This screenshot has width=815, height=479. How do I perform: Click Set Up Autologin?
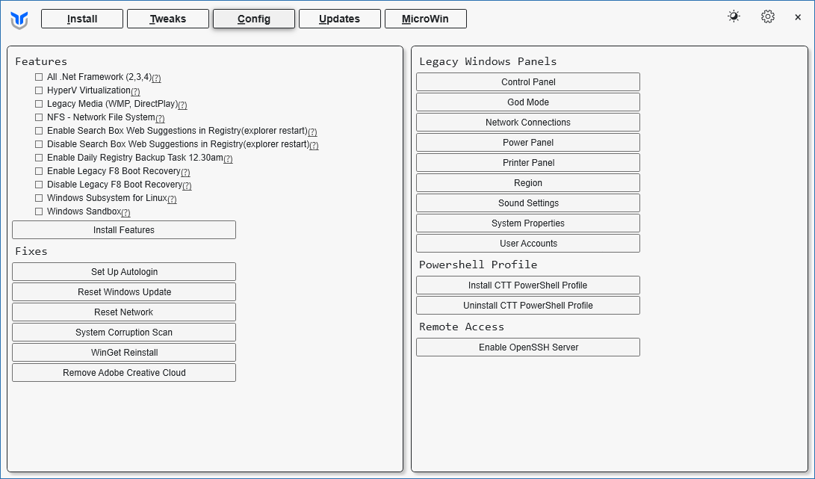pos(124,271)
